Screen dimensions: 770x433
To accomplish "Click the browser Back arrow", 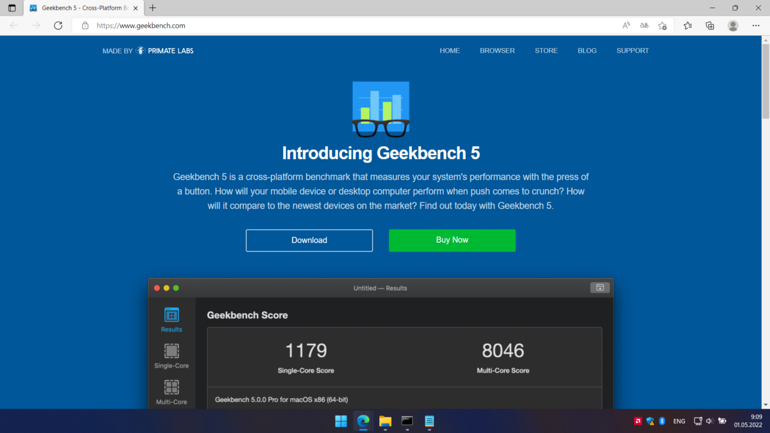I will click(x=14, y=26).
